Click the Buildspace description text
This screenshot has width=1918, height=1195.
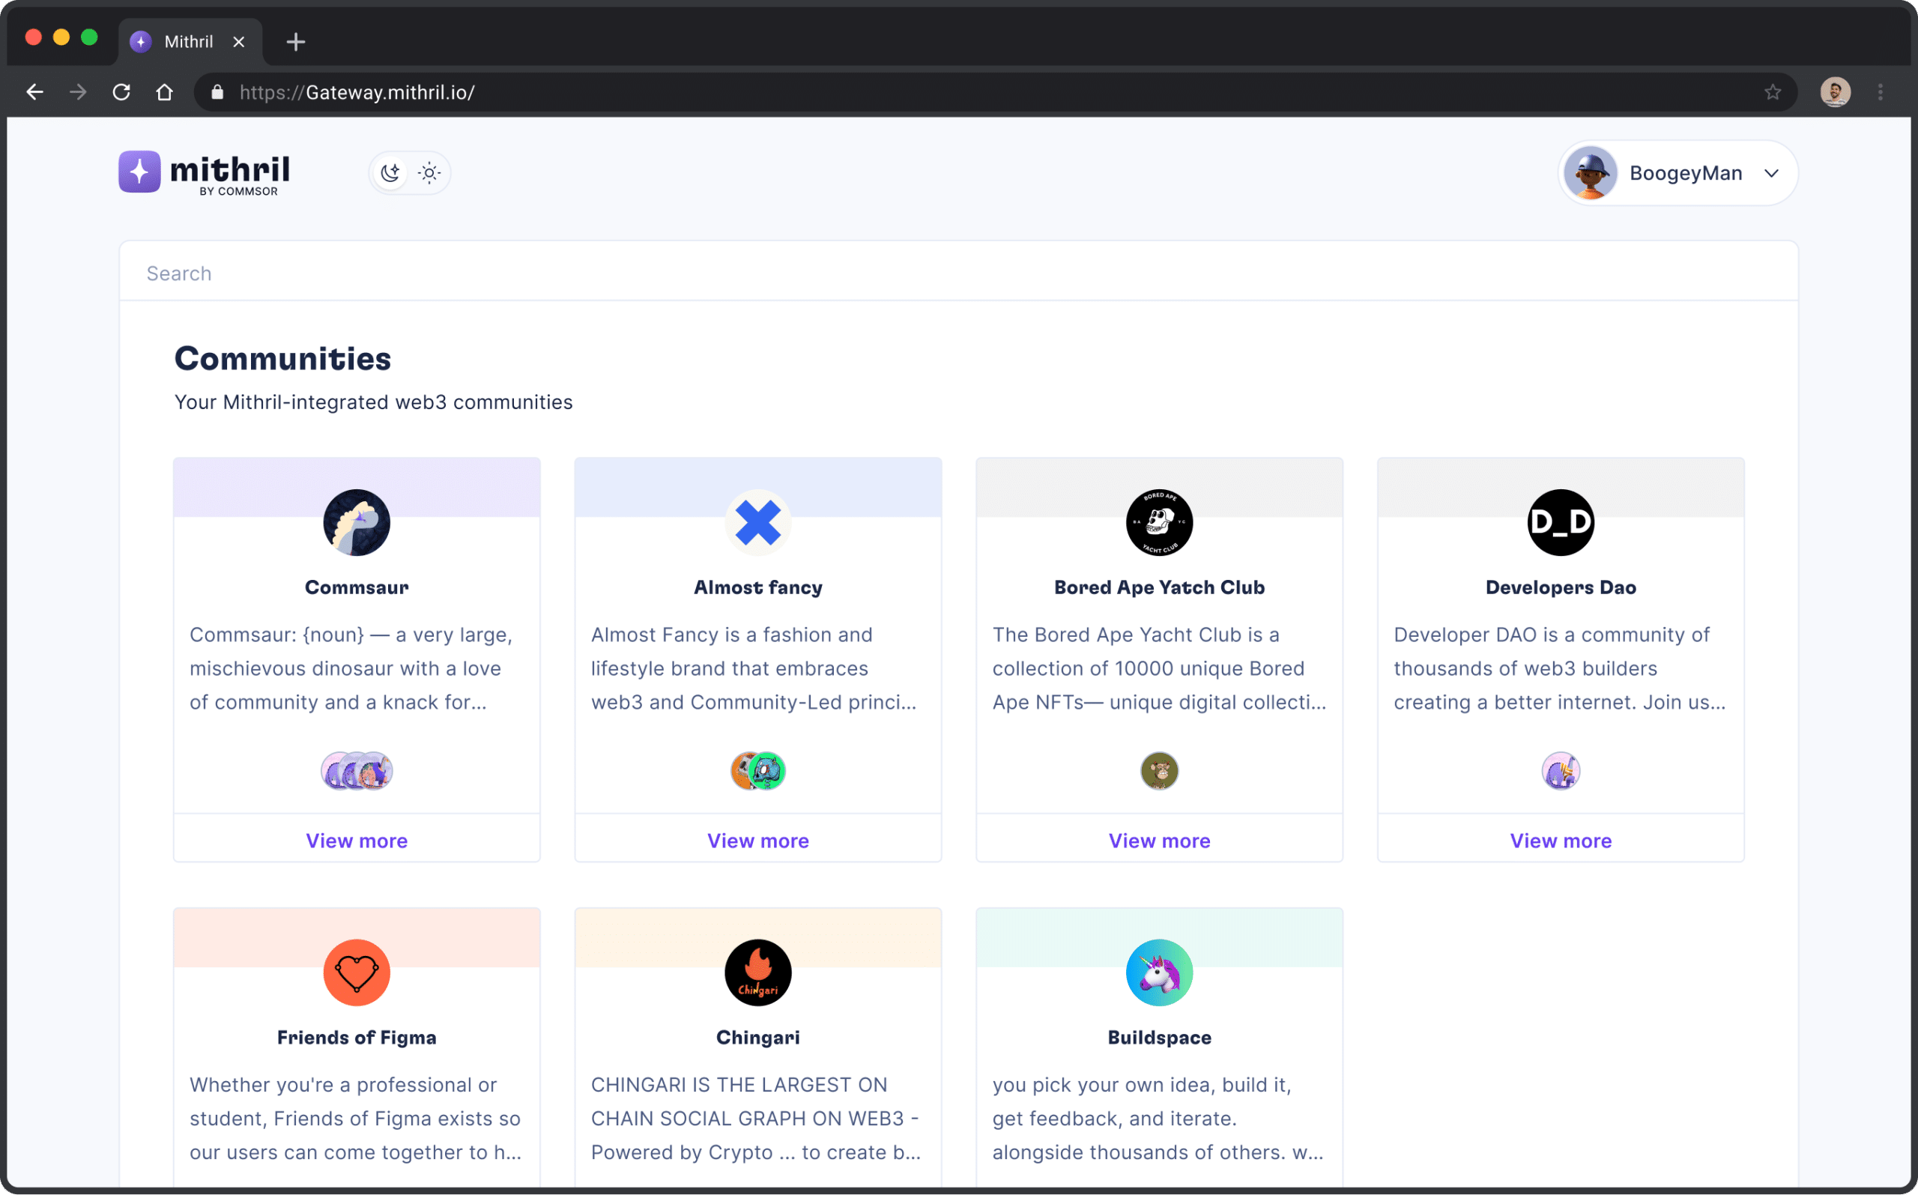tap(1157, 1118)
